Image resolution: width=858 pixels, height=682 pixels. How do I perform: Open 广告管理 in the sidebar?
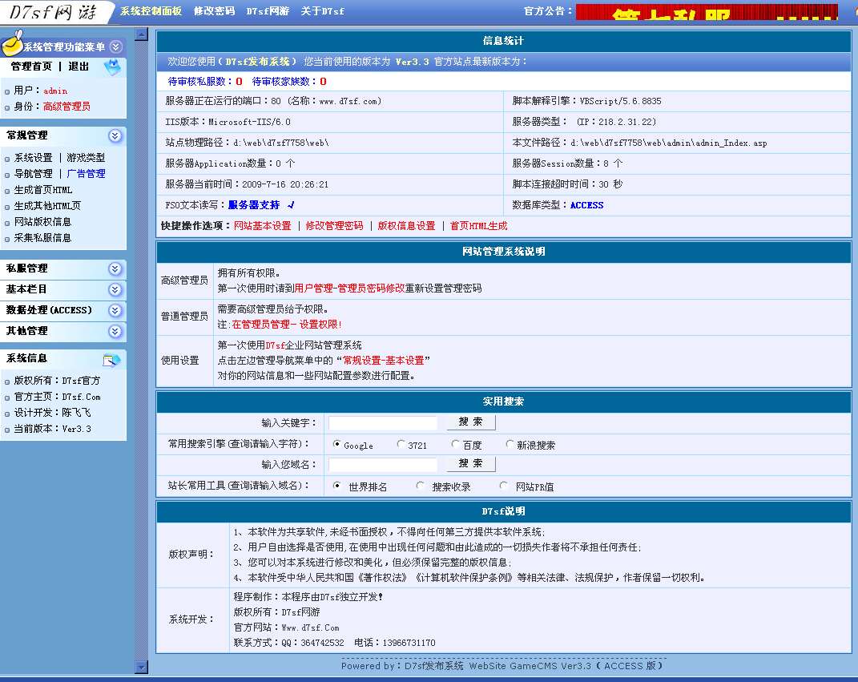coord(86,173)
